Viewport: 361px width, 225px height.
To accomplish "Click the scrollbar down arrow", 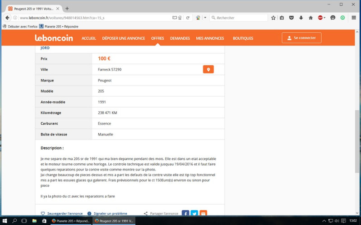I will (x=357, y=213).
